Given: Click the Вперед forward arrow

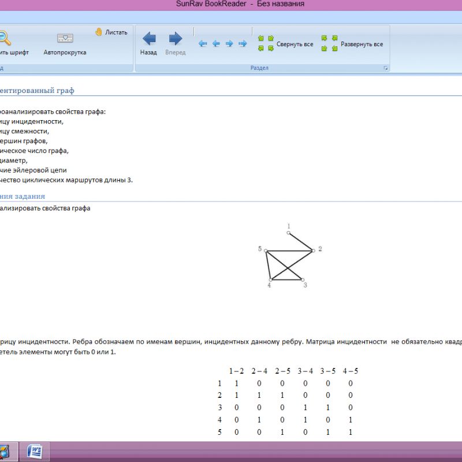Looking at the screenshot, I should click(175, 43).
